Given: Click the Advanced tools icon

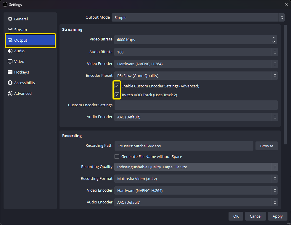Looking at the screenshot, I should pyautogui.click(x=10, y=93).
